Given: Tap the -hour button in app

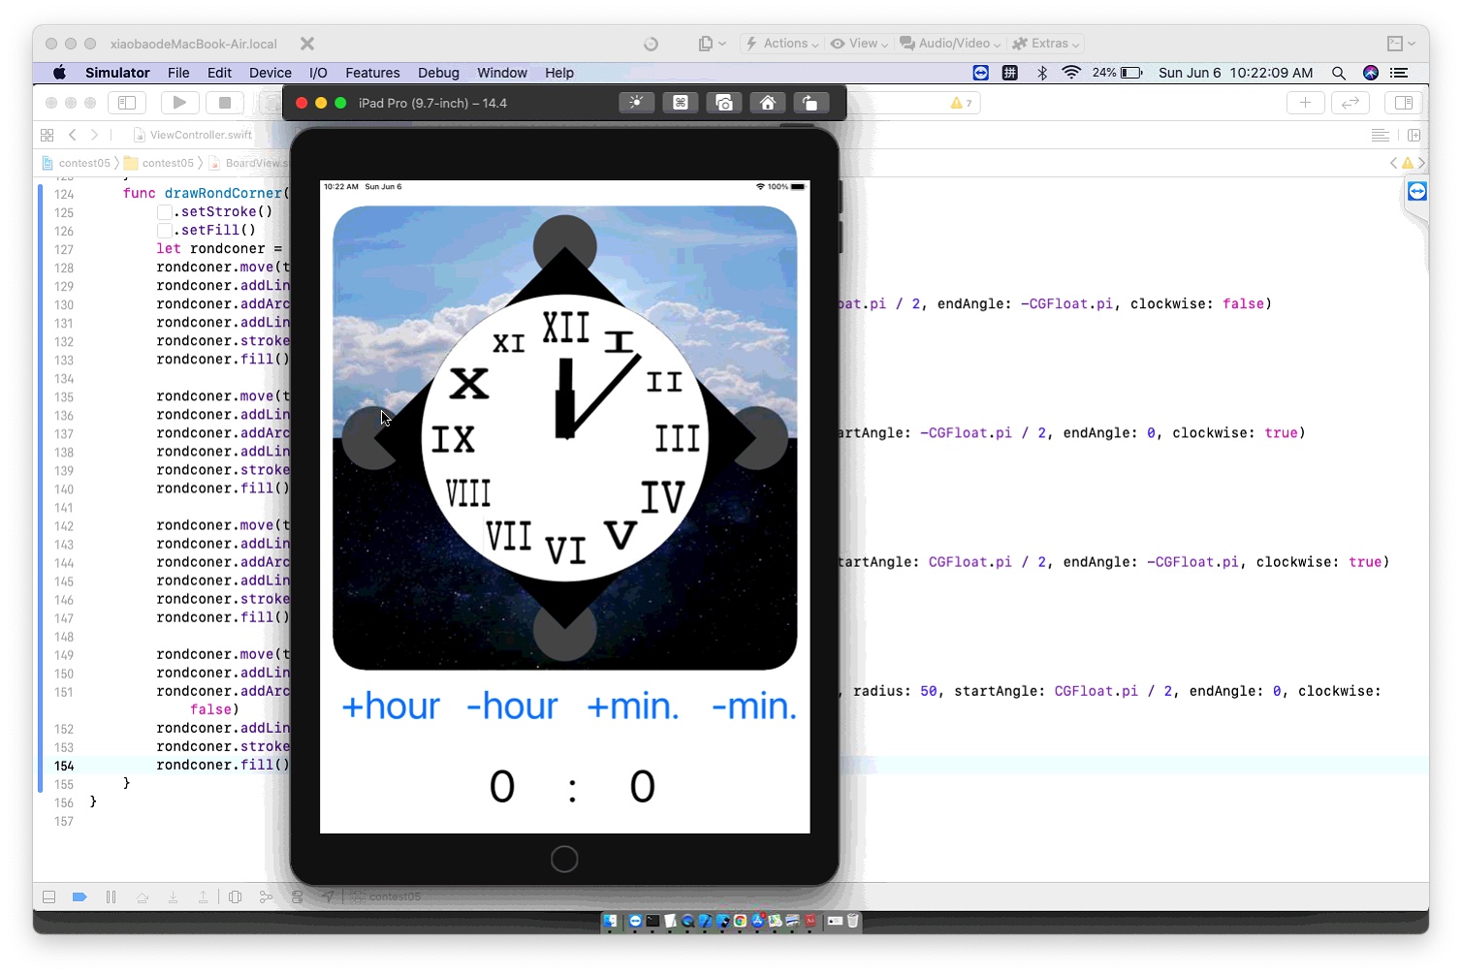Looking at the screenshot, I should [x=512, y=707].
